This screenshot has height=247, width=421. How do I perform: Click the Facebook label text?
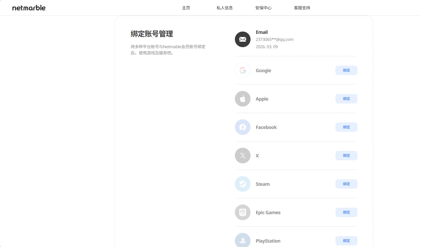click(x=266, y=127)
